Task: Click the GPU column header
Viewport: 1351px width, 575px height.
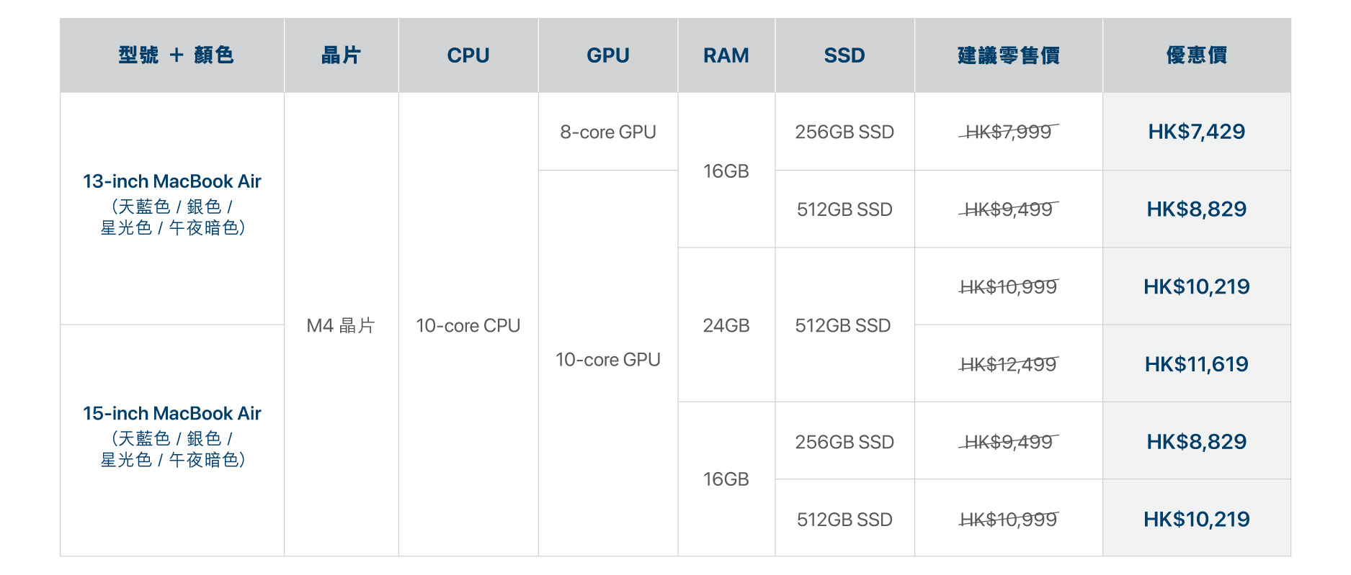Action: pos(608,55)
